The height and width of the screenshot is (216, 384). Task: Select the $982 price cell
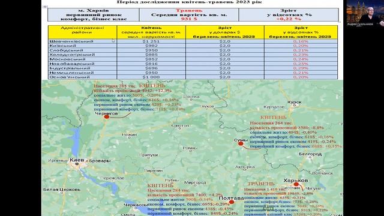tap(151, 46)
